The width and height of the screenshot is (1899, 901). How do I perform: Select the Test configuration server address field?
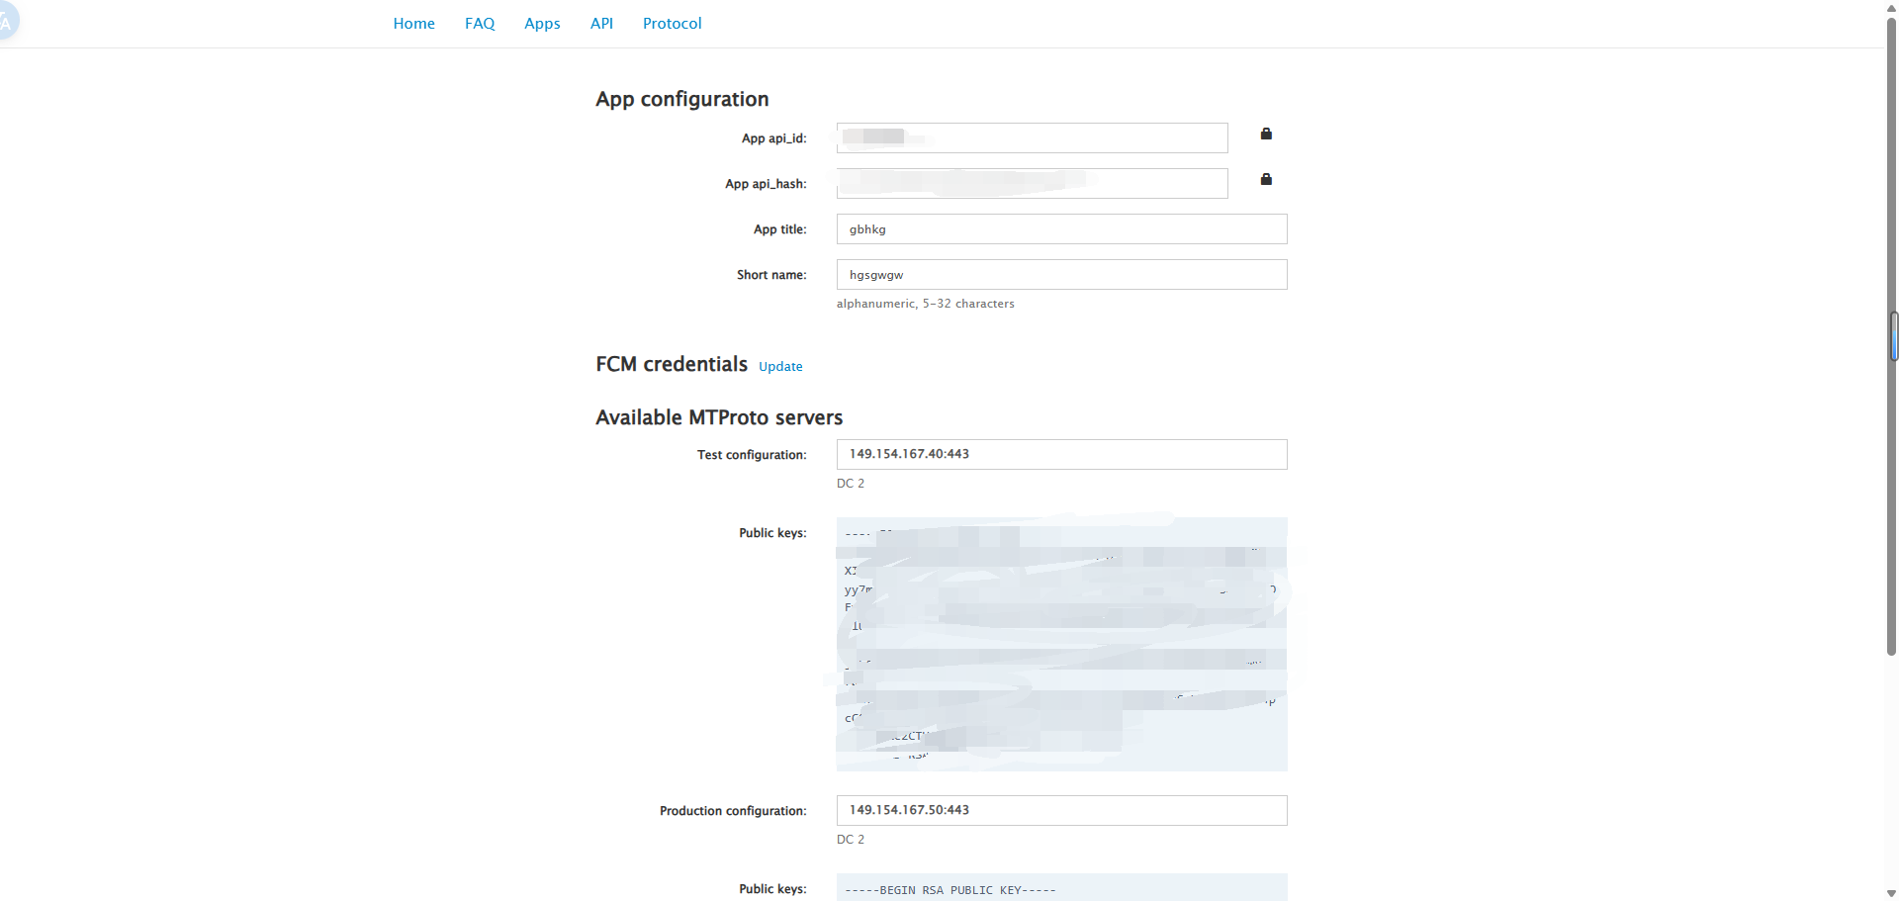(x=1060, y=454)
